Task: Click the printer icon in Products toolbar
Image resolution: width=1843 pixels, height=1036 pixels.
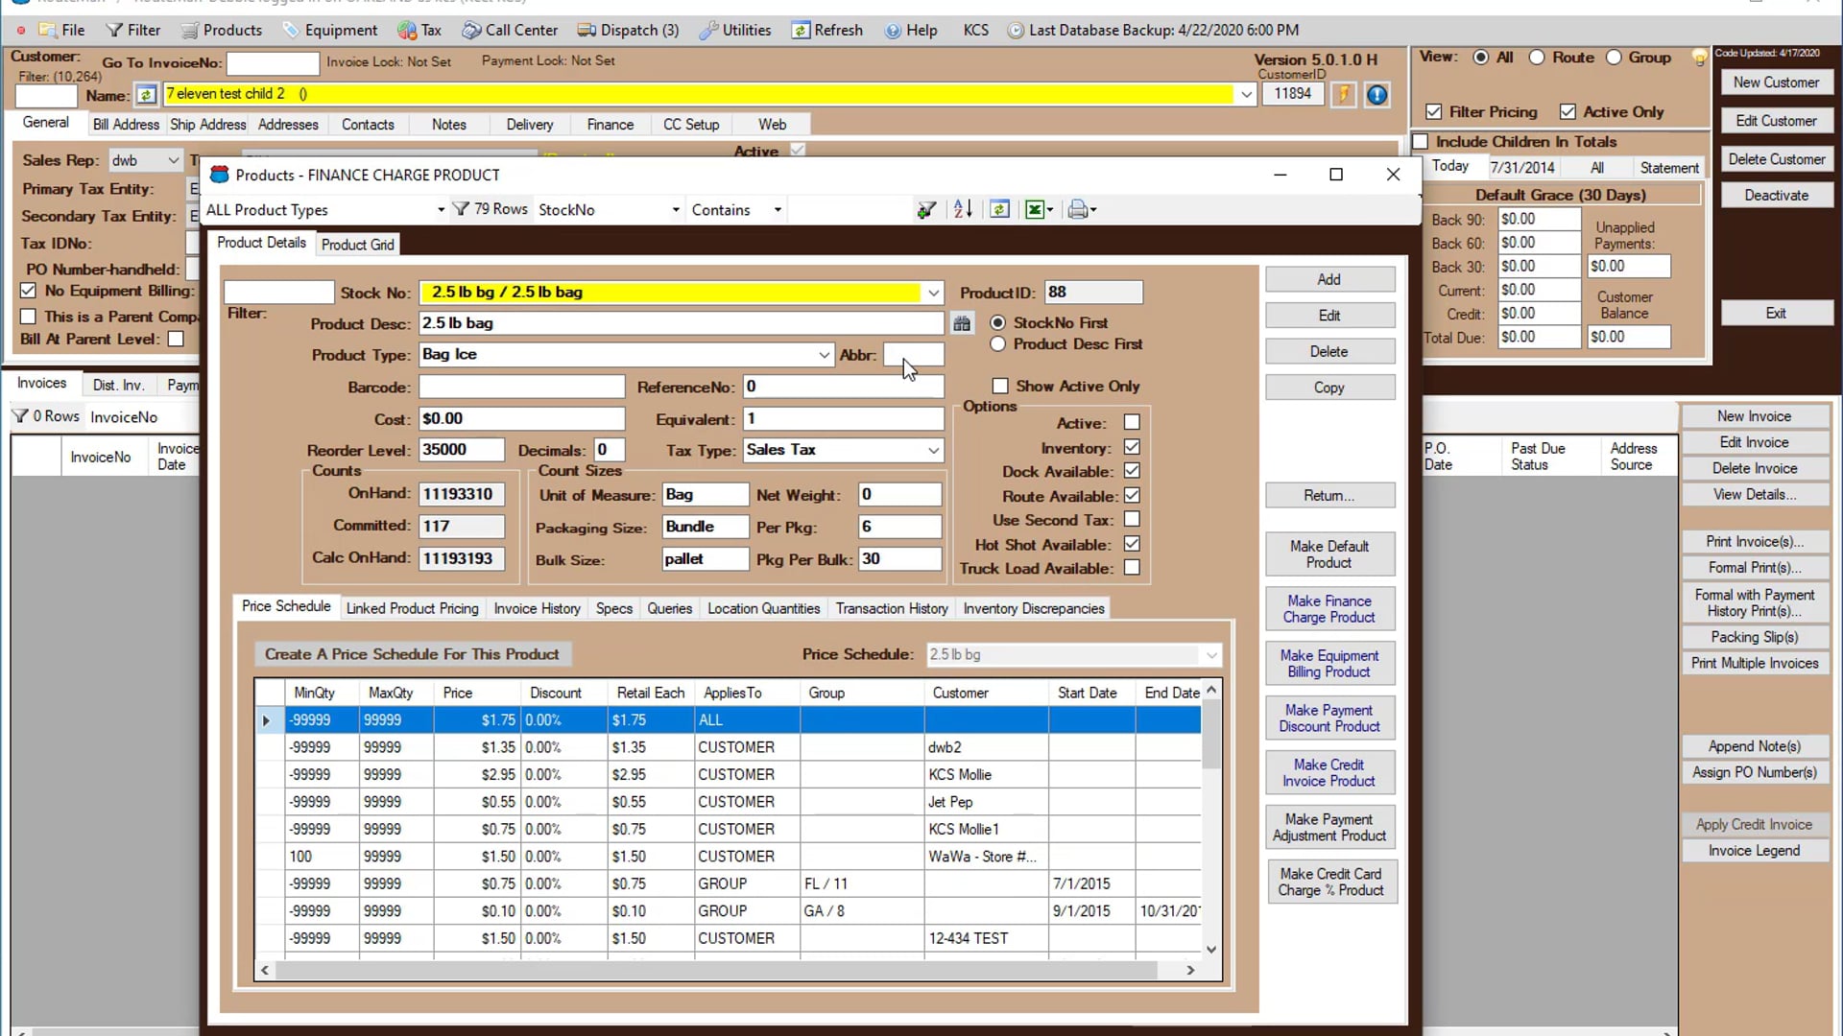Action: 1081,209
